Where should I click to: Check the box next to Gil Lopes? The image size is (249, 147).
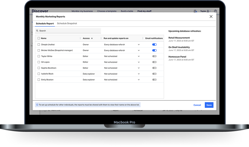39,62
